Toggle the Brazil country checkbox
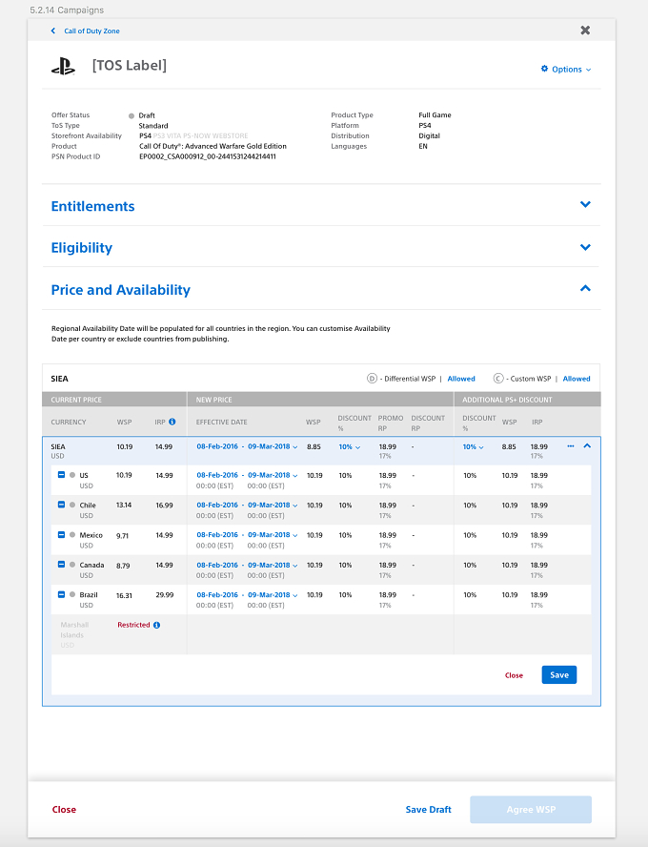648x847 pixels. [62, 594]
